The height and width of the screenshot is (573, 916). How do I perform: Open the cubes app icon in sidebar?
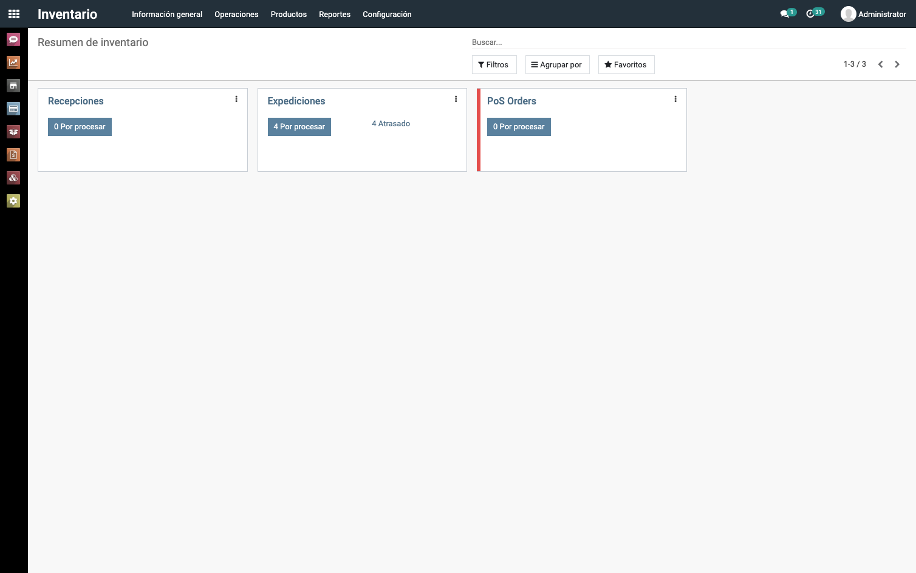tap(13, 178)
